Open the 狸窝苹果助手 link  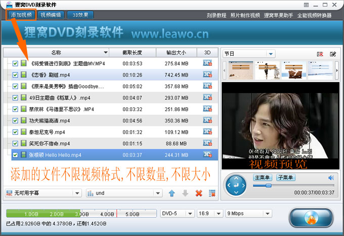278,15
